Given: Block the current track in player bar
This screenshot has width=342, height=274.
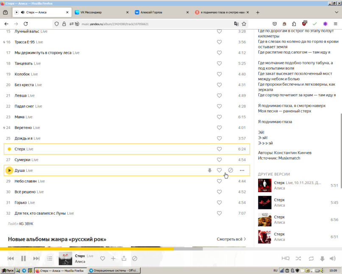Looking at the screenshot, I should pos(135,258).
